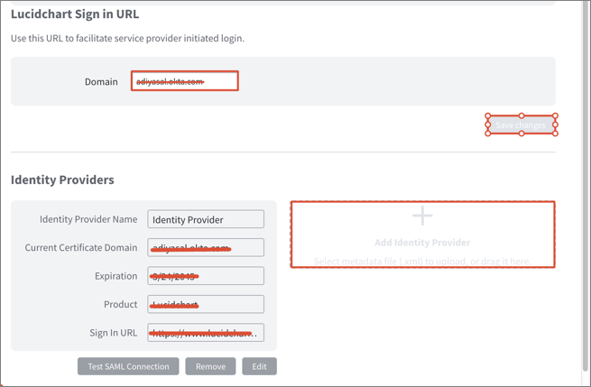The image size is (591, 387).
Task: Click the Current Certificate Domain label
Action: pos(81,247)
